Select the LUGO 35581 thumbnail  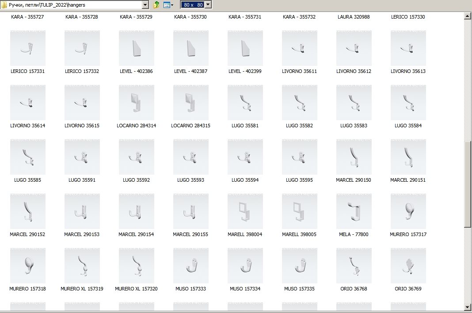click(245, 103)
